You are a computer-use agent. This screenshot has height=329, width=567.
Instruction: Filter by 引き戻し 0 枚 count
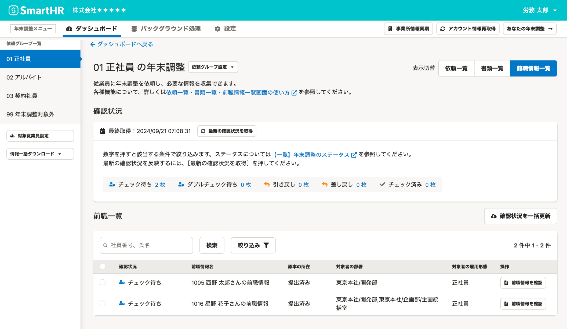[304, 185]
